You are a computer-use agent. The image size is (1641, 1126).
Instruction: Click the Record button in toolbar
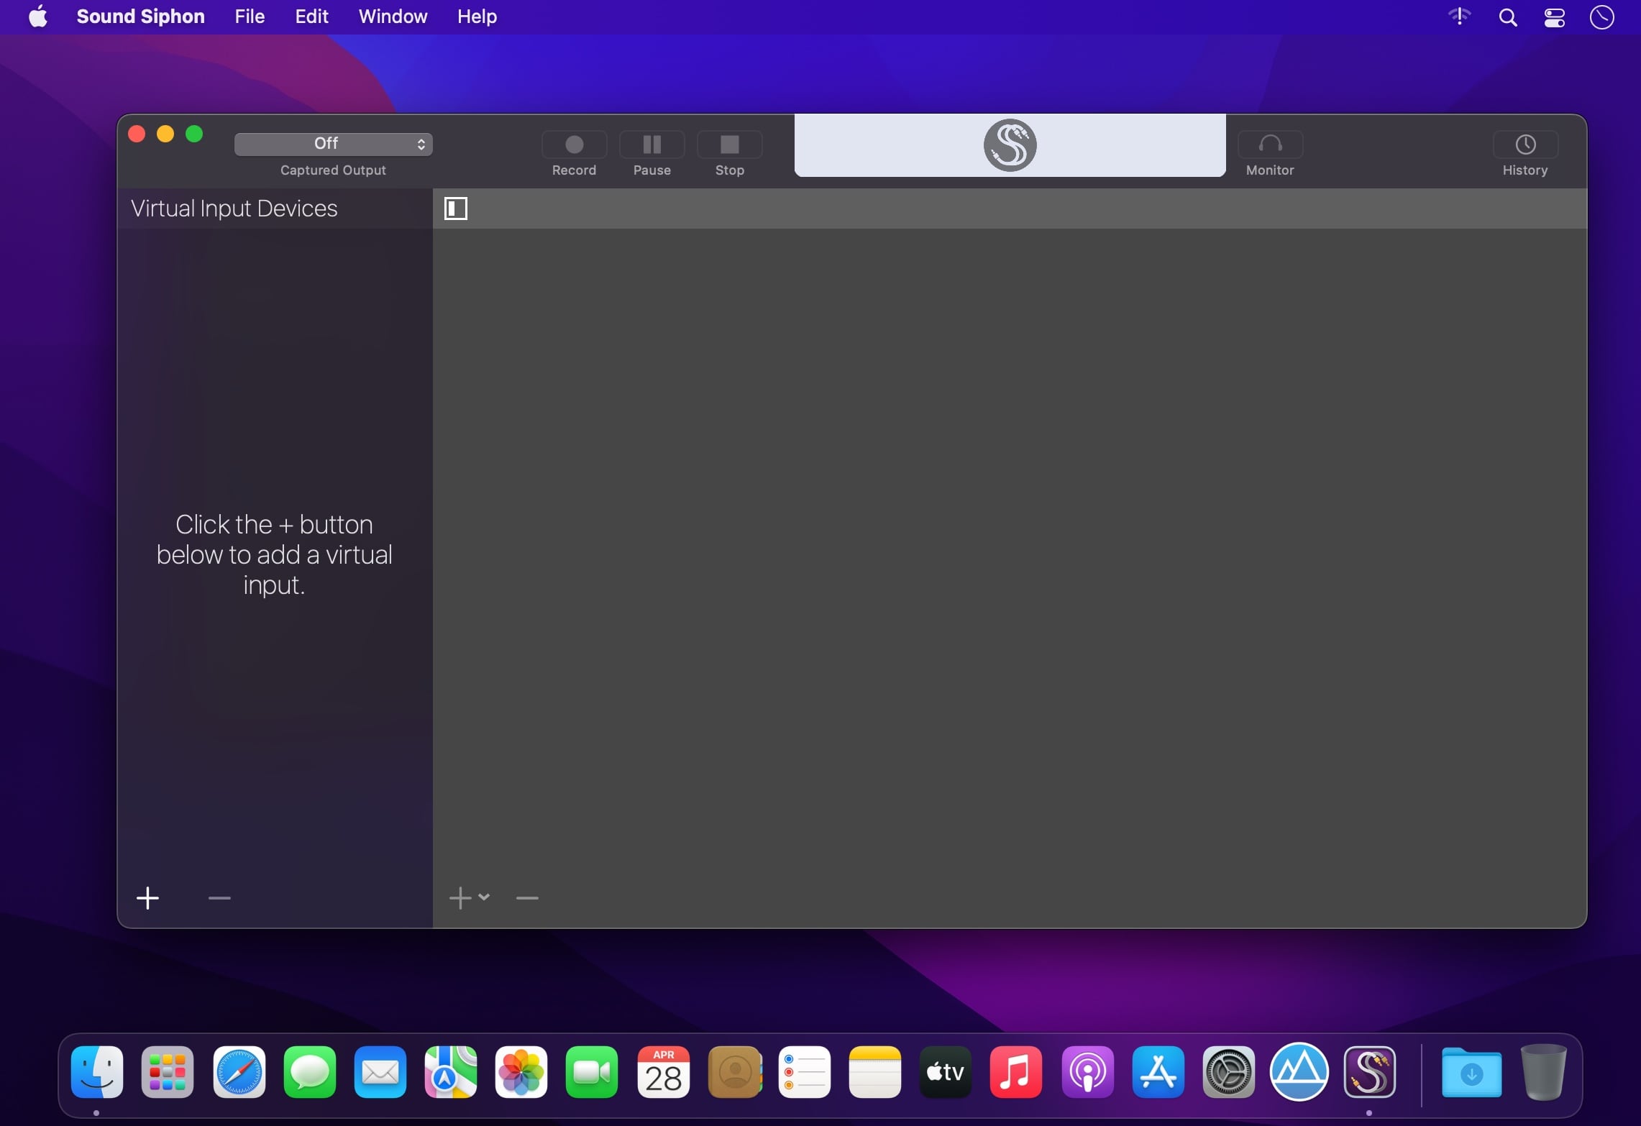[x=574, y=145]
